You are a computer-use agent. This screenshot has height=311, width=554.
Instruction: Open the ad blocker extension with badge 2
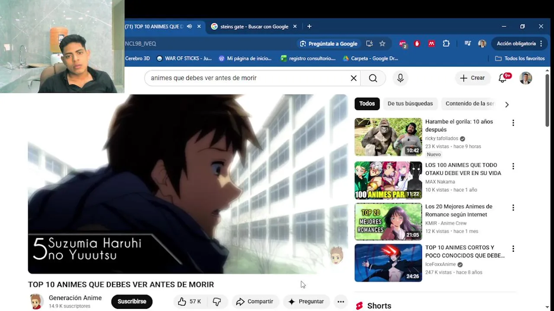(x=403, y=44)
